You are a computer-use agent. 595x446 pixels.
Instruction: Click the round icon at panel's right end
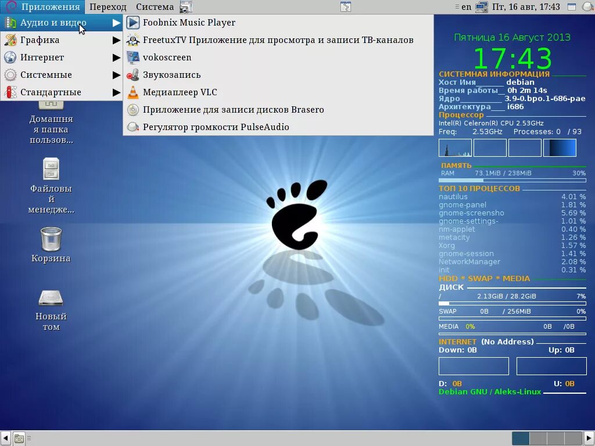pyautogui.click(x=587, y=7)
